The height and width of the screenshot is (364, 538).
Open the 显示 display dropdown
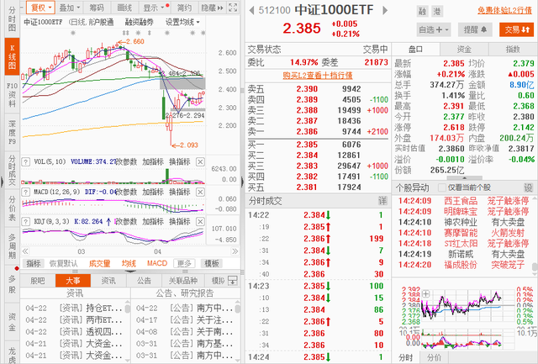154,8
